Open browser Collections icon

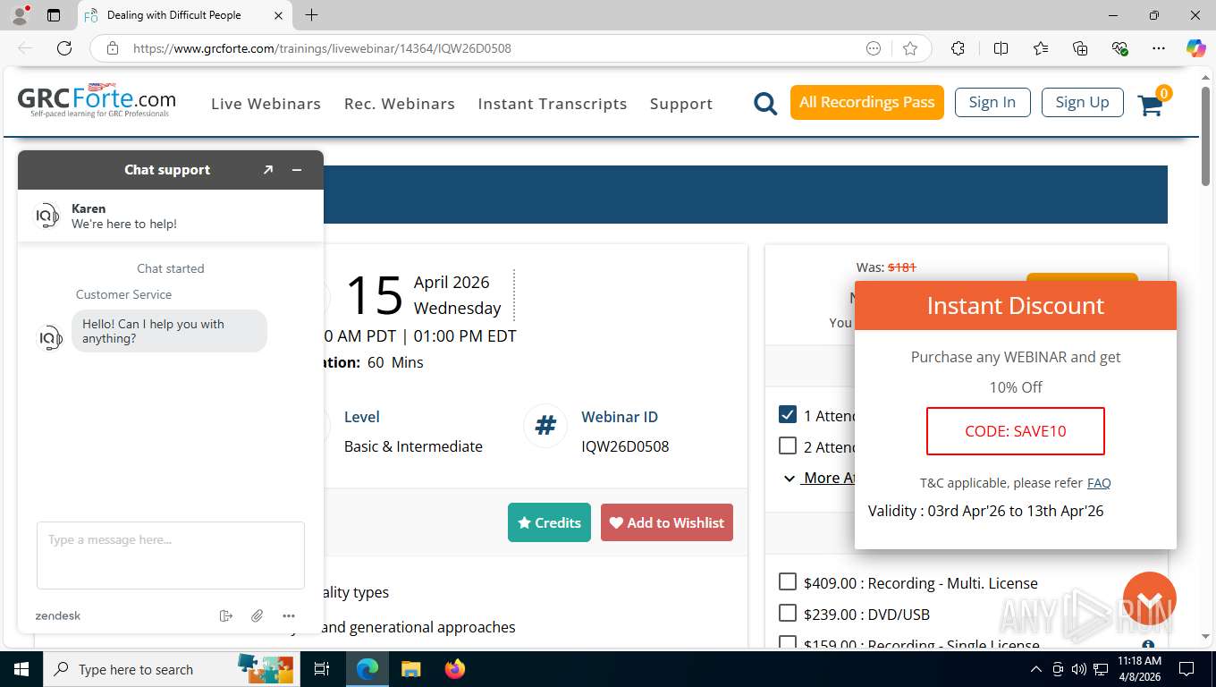[x=1080, y=48]
